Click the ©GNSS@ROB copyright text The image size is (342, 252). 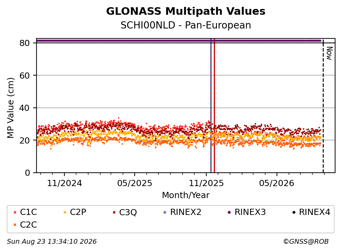click(306, 242)
